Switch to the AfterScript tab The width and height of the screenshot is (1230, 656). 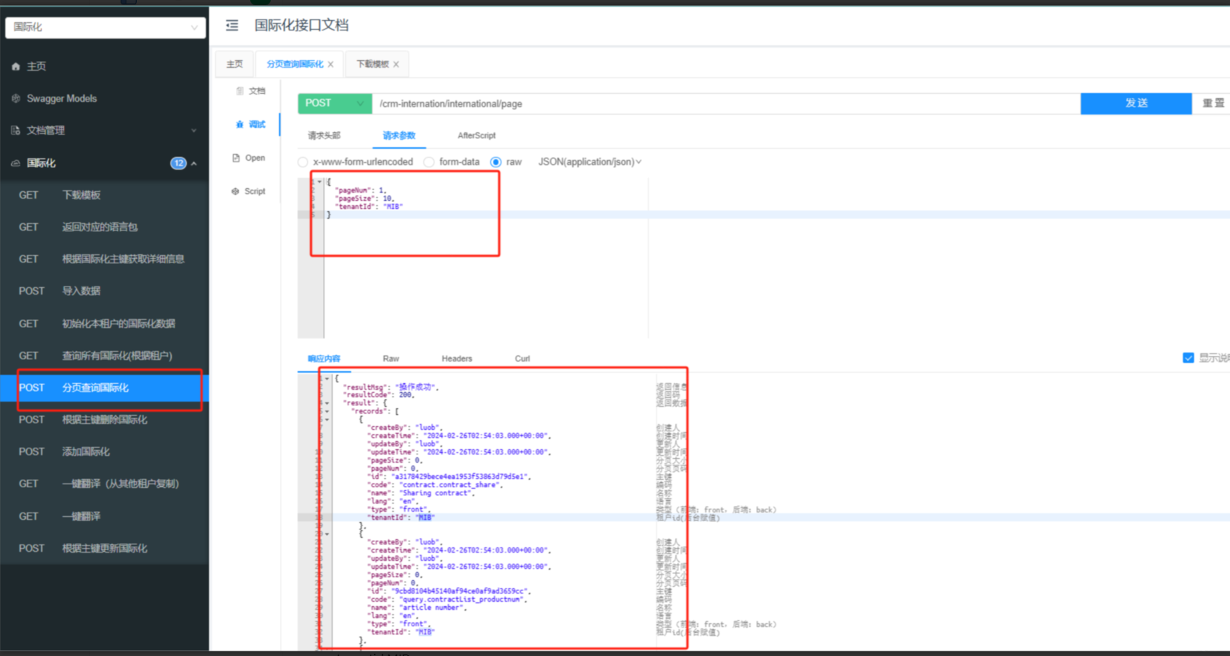(476, 135)
